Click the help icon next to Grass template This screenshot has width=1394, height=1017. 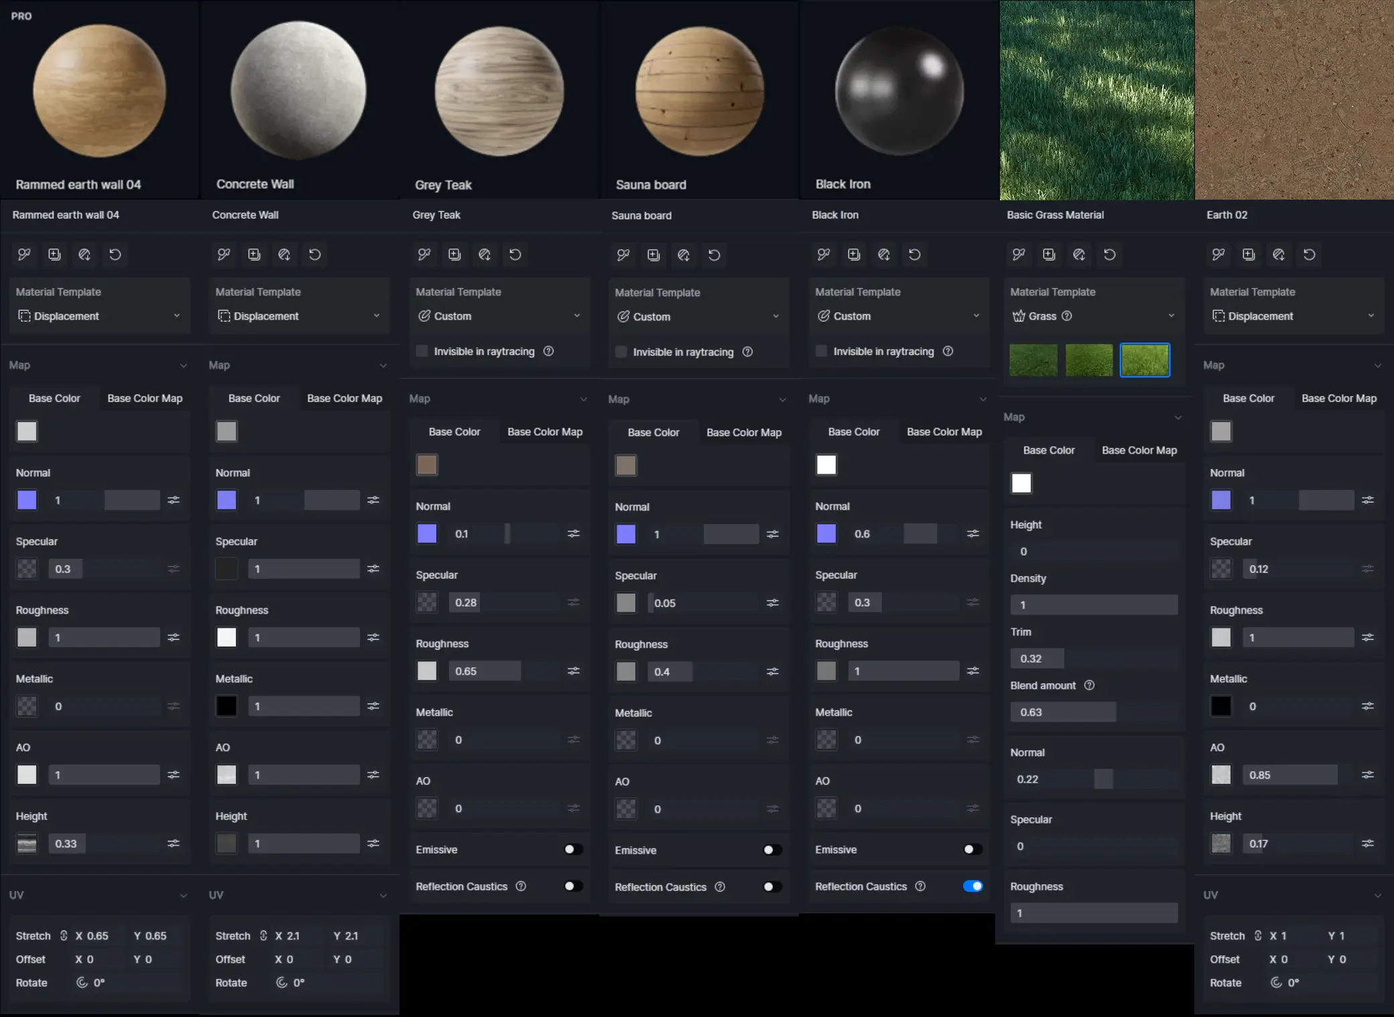click(1067, 316)
